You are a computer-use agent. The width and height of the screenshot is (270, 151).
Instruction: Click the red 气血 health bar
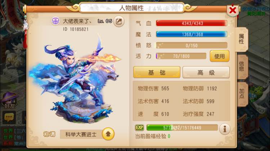[x=192, y=23]
